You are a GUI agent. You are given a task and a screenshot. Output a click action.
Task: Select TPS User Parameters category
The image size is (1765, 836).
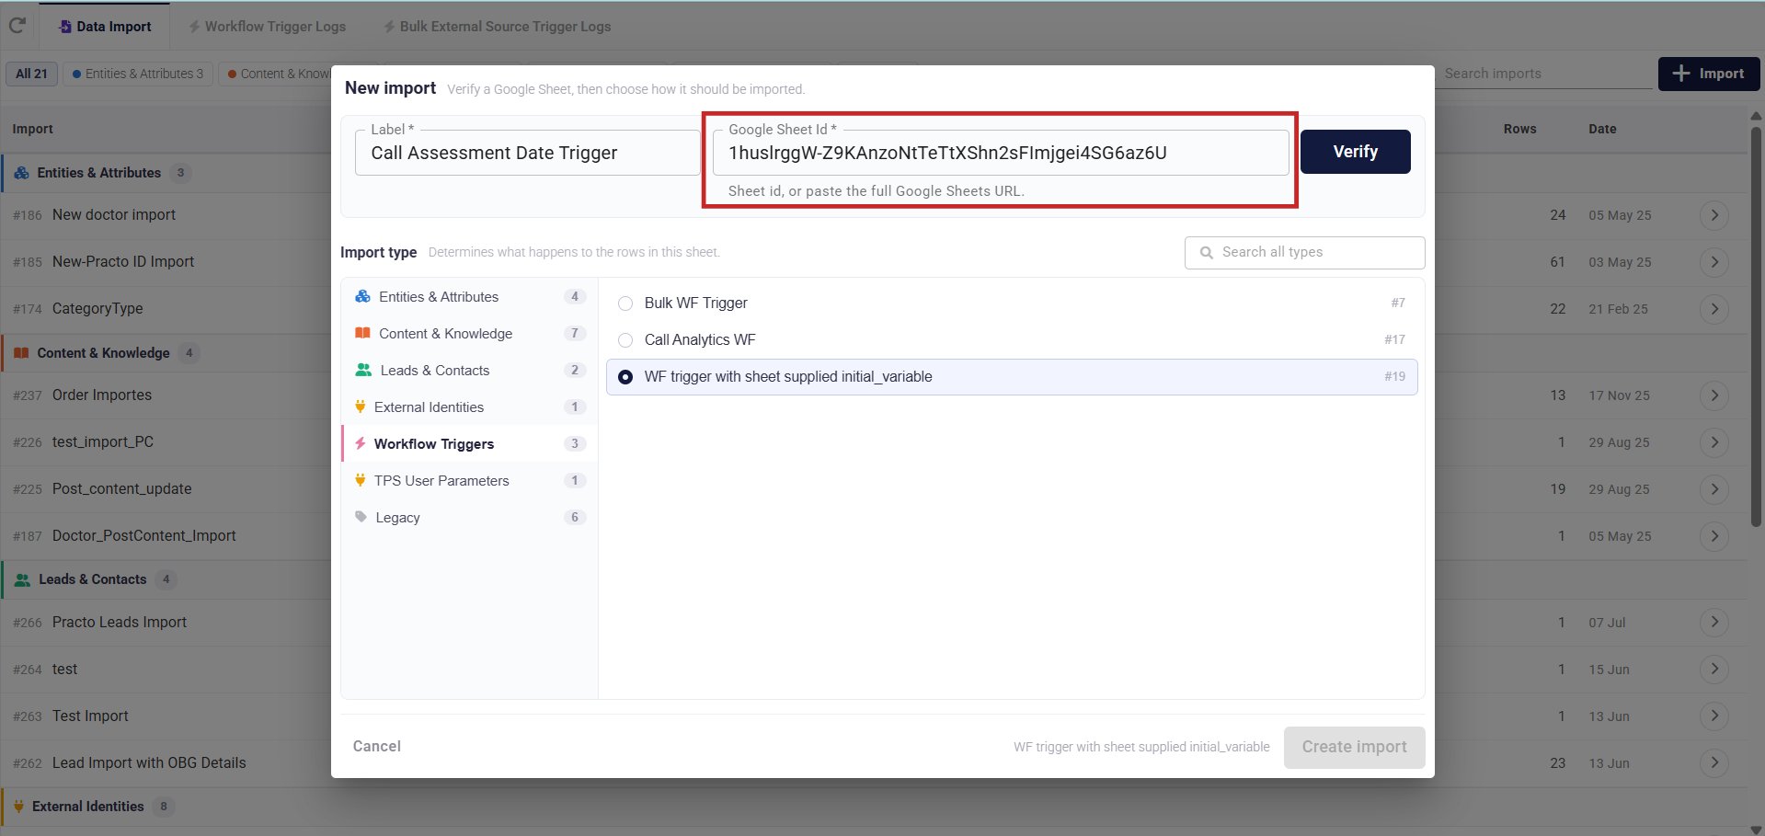point(470,480)
